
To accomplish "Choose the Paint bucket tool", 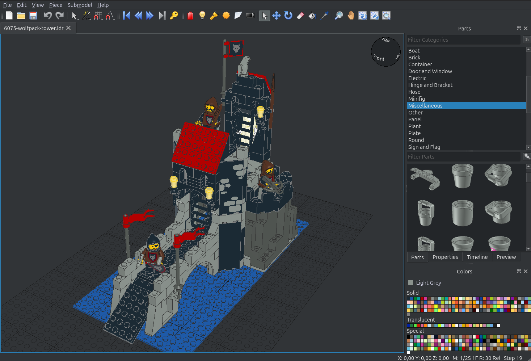I will pos(312,16).
